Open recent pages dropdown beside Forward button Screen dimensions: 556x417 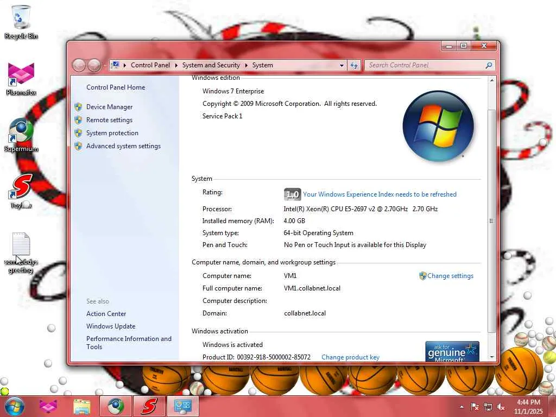tap(104, 65)
